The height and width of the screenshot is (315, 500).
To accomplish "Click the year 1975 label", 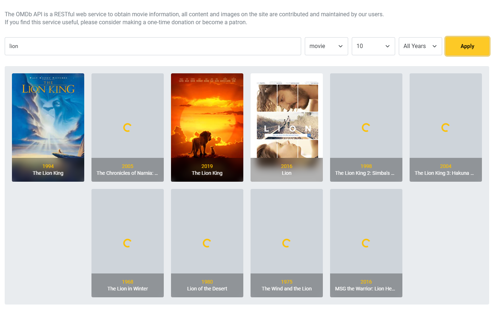I will point(287,282).
